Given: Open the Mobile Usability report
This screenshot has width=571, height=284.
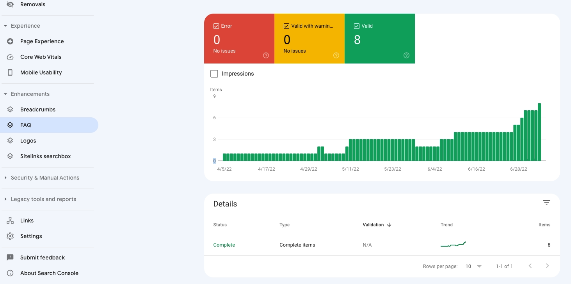Looking at the screenshot, I should tap(10, 72).
